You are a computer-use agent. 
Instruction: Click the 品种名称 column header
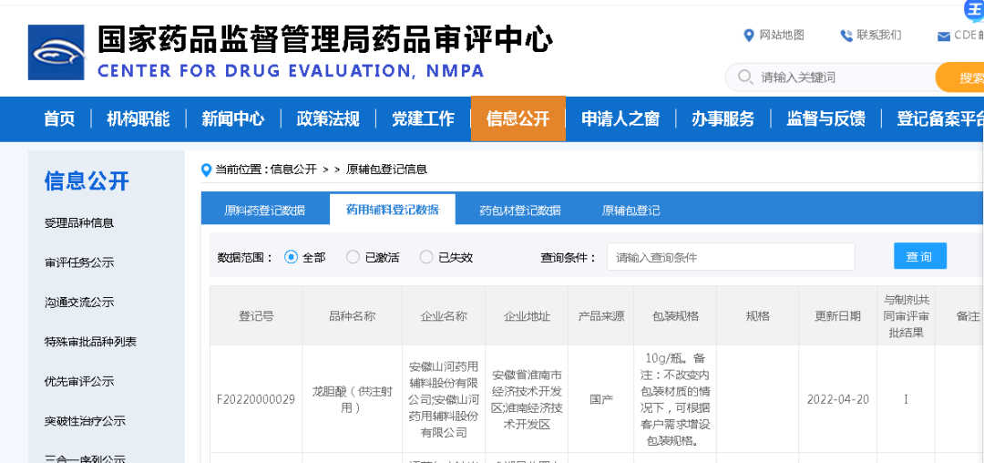(x=352, y=316)
